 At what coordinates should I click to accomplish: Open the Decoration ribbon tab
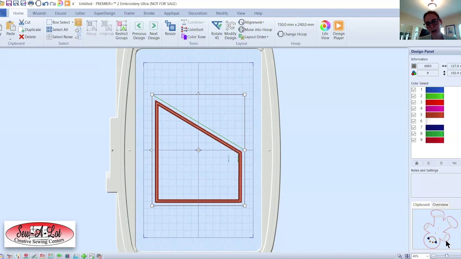198,13
